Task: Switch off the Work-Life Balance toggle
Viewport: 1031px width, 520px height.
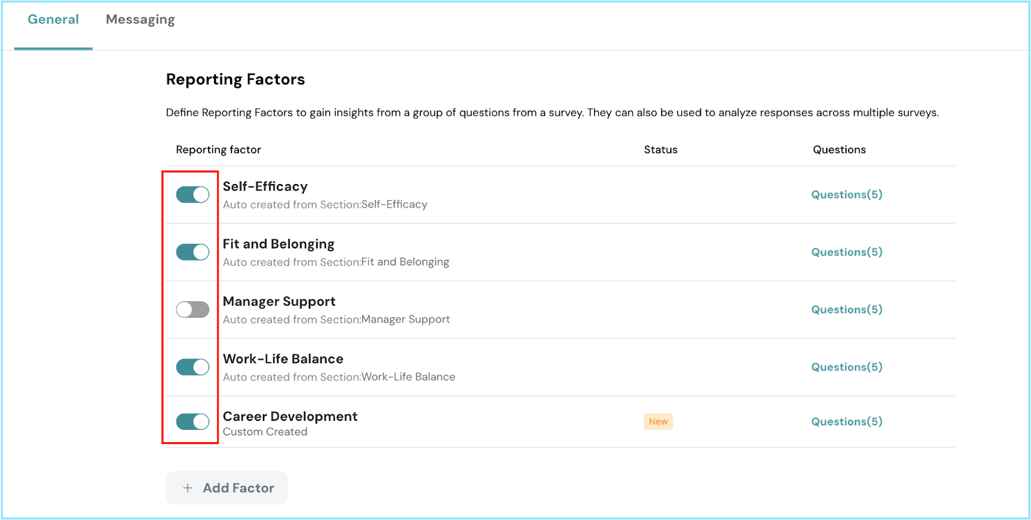Action: (193, 367)
